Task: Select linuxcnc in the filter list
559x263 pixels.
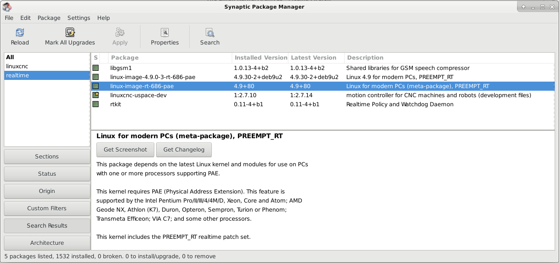Action: [47, 66]
